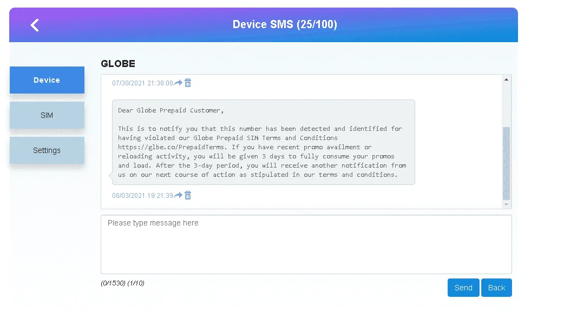Viewport: 577px width, 319px height.
Task: Send the typed SMS message
Action: click(463, 288)
